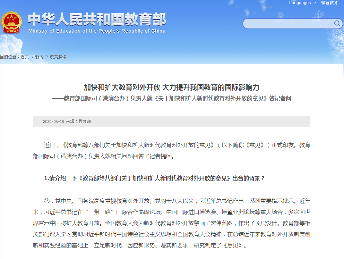Click the English Ministry of Education subtitle
Image resolution: width=344 pixels, height=259 pixels.
(97, 31)
